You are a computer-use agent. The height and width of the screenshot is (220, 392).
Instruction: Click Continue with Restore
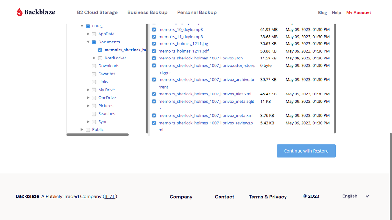(x=306, y=151)
